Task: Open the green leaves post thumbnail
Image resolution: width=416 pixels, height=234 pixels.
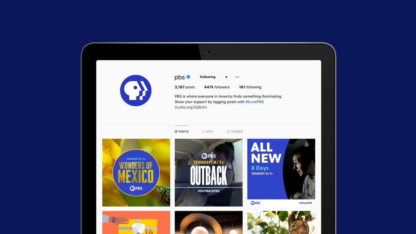Action: [x=281, y=222]
